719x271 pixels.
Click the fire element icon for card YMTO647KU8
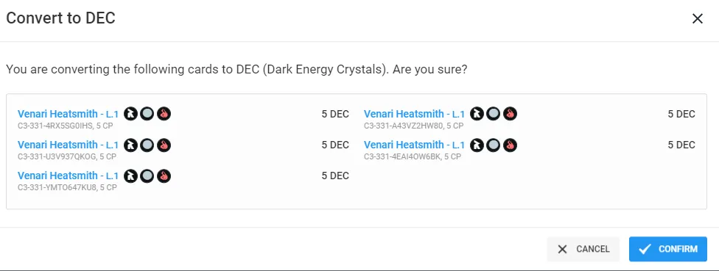[x=164, y=176]
